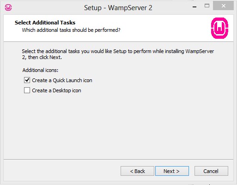Click the maximize window icon
237x185 pixels.
pyautogui.click(x=207, y=6)
